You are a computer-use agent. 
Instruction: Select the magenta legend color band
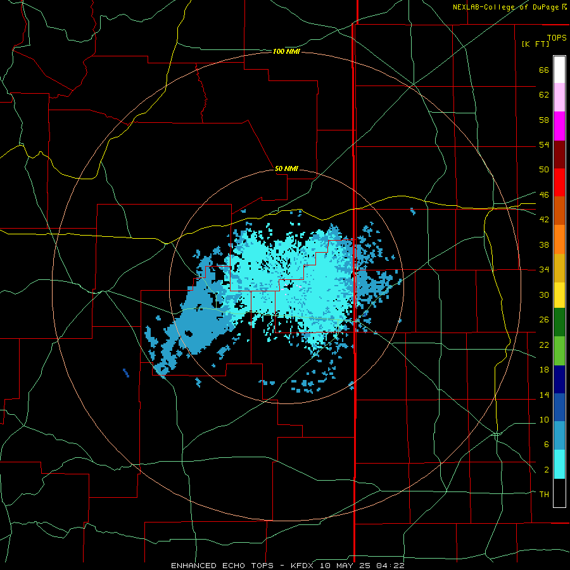(x=559, y=126)
